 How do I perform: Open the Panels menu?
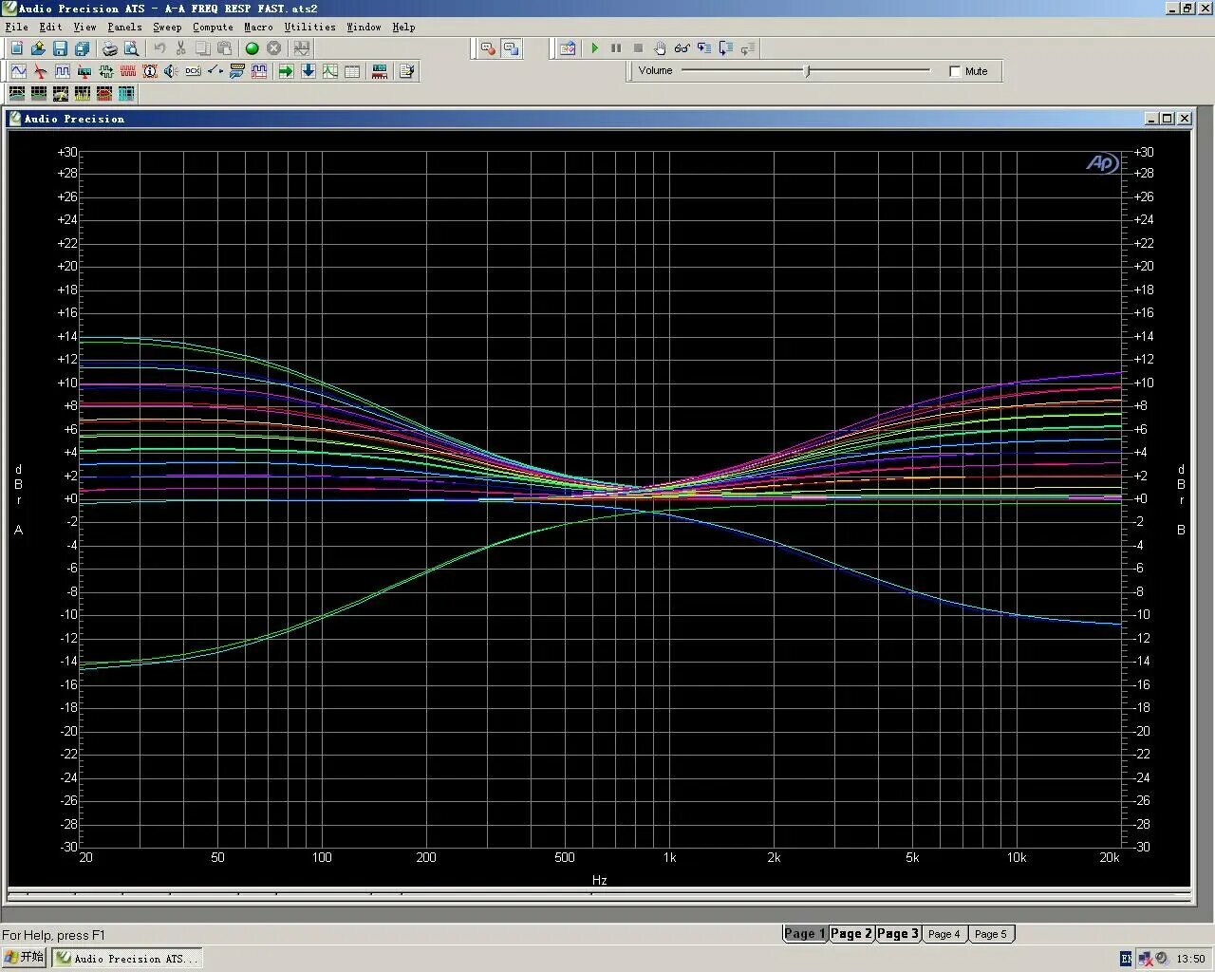point(124,27)
